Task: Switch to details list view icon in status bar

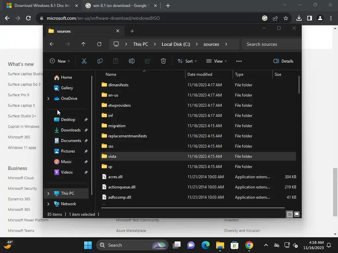Action: coord(289,214)
